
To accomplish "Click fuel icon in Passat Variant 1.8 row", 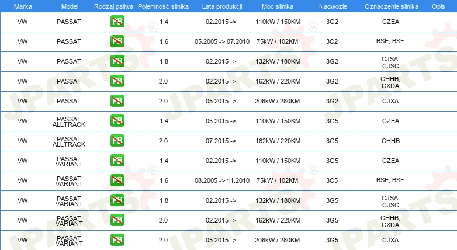I will click(117, 200).
